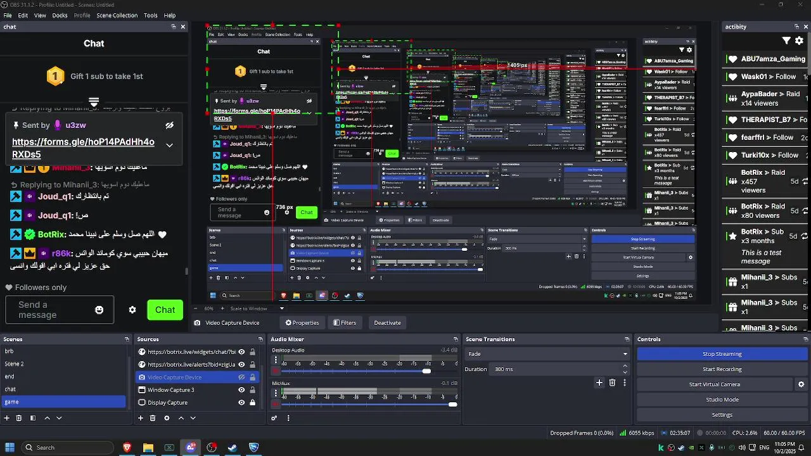Select the Scene 2 scene

click(63, 364)
